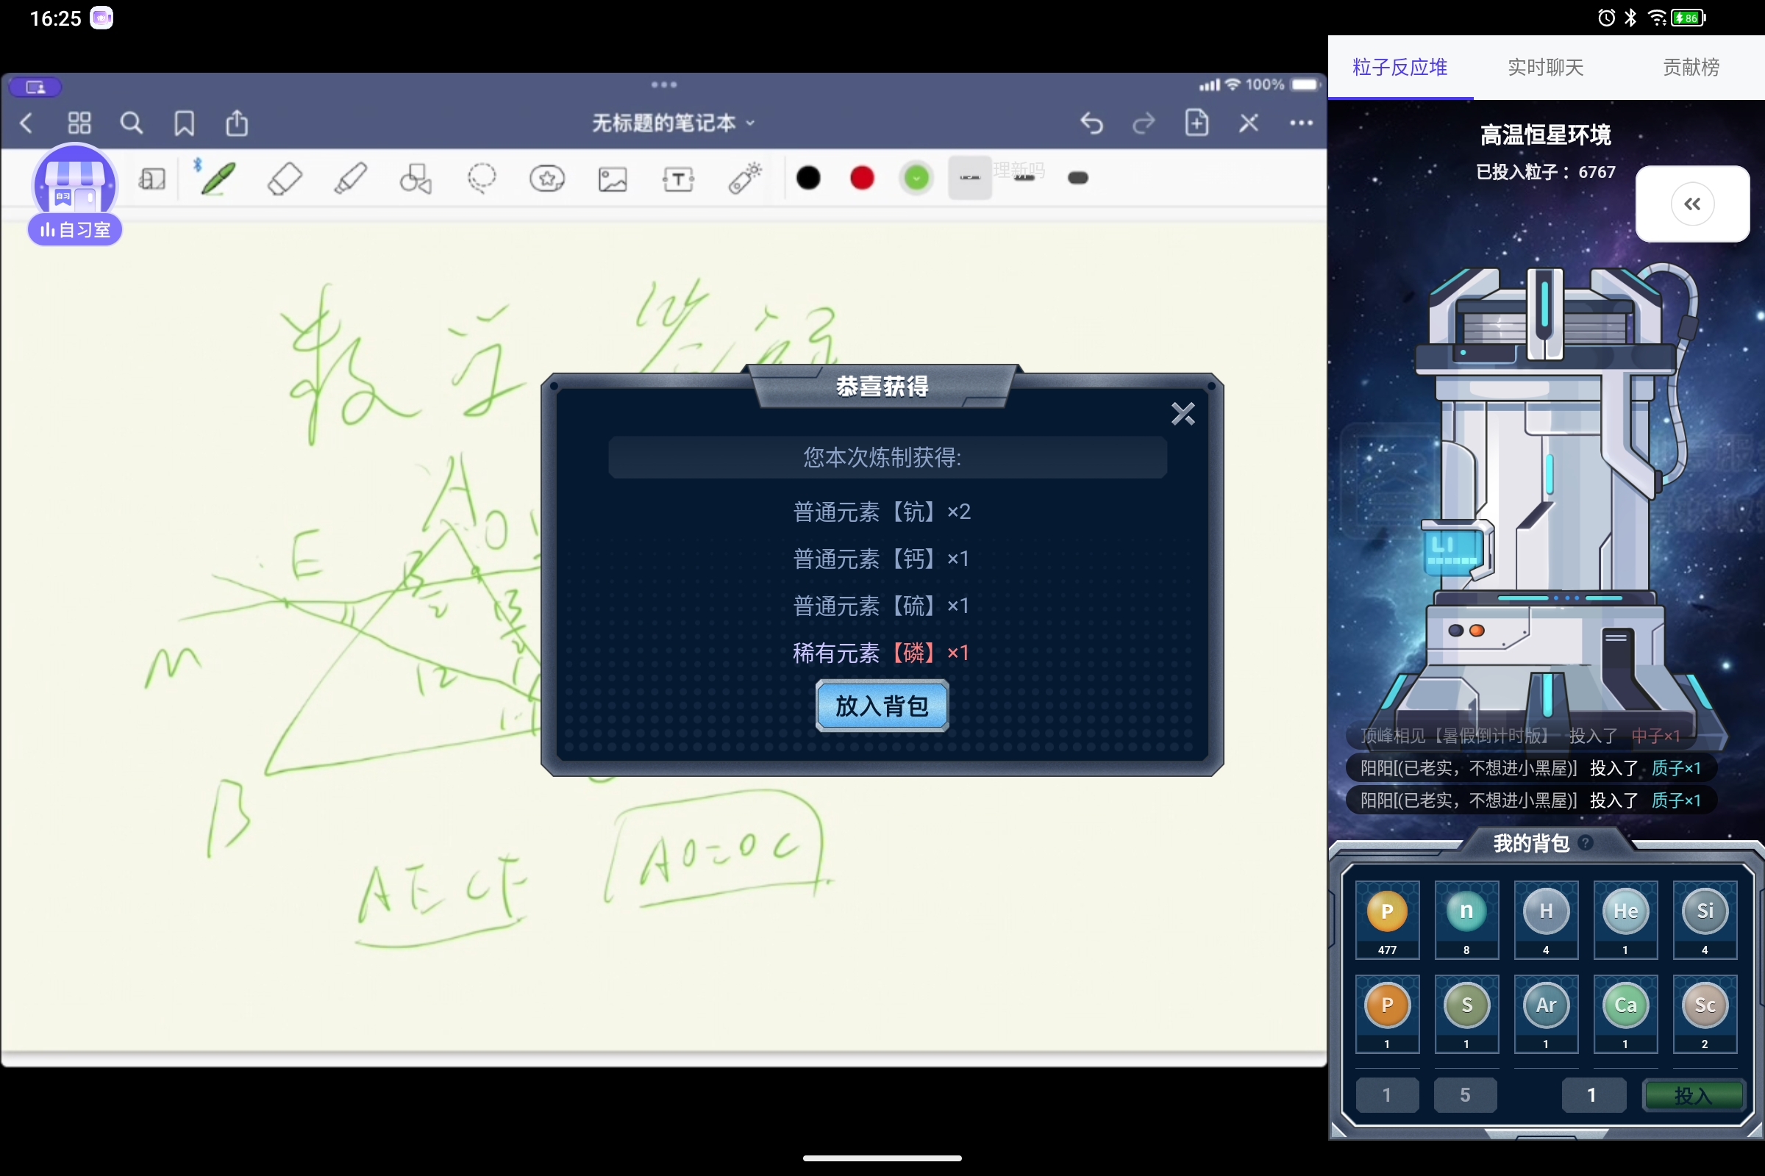This screenshot has width=1765, height=1176.
Task: Bookmark the current notebook page
Action: (184, 123)
